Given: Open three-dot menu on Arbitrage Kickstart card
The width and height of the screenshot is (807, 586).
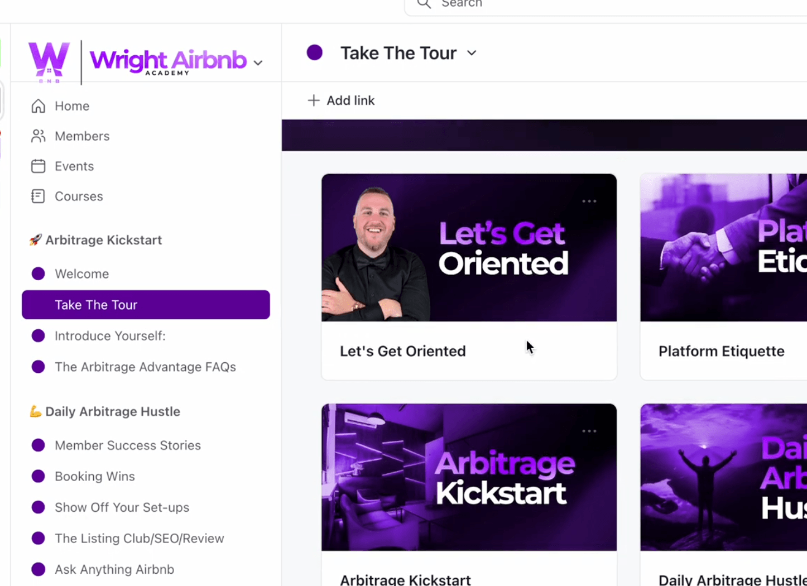Looking at the screenshot, I should point(589,431).
